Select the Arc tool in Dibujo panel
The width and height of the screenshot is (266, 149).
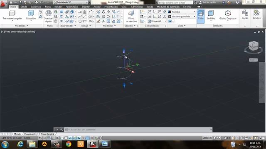click(x=90, y=12)
